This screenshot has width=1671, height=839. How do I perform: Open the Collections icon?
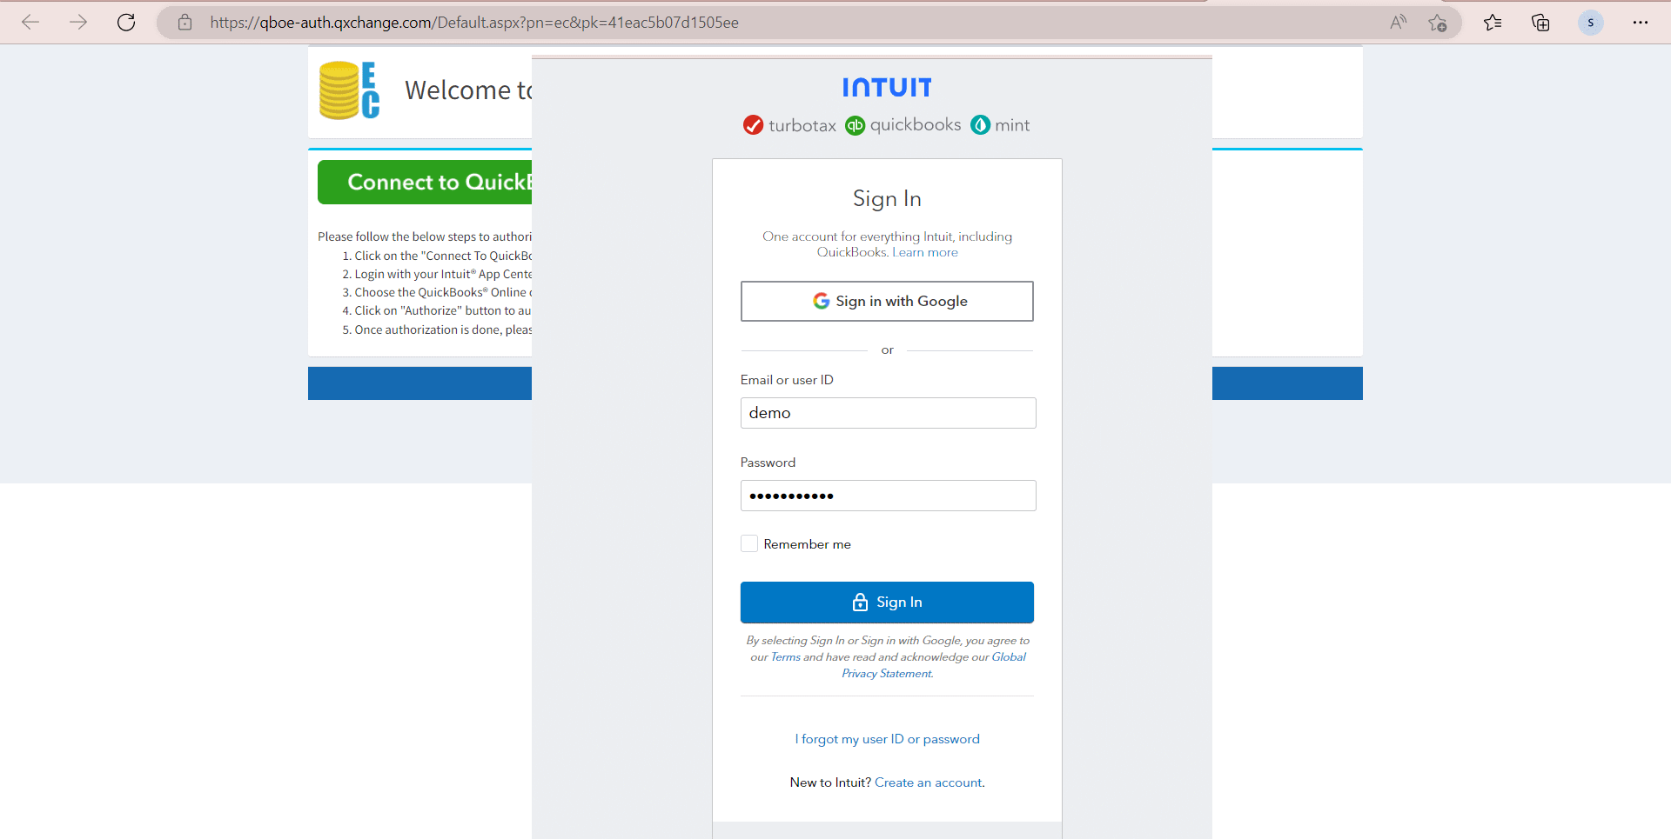pyautogui.click(x=1540, y=23)
